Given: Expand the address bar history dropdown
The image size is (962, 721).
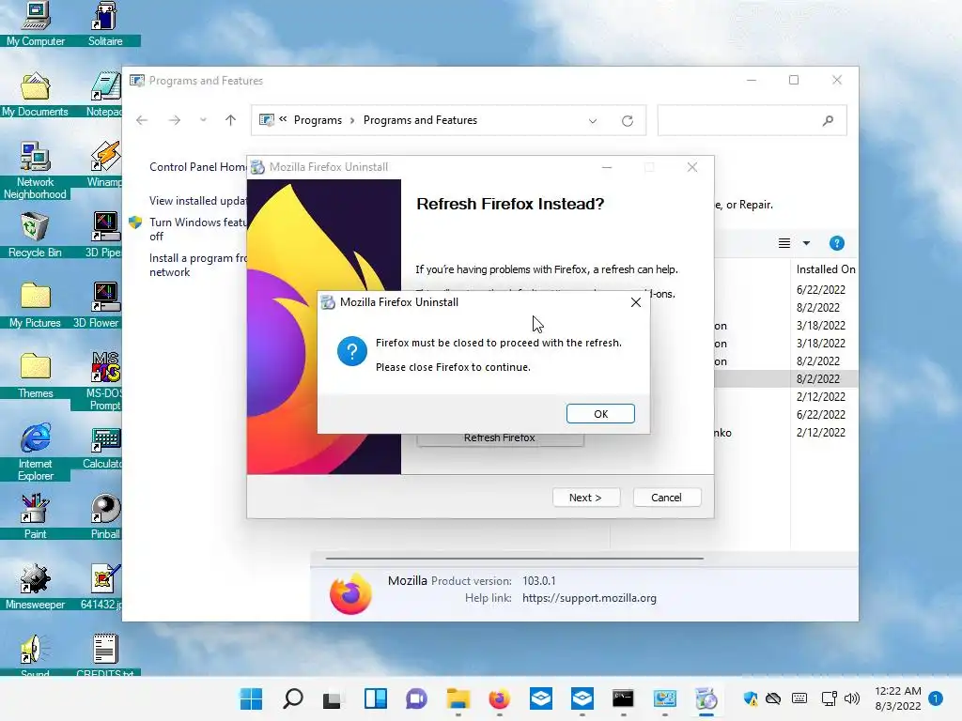Looking at the screenshot, I should click(x=593, y=121).
